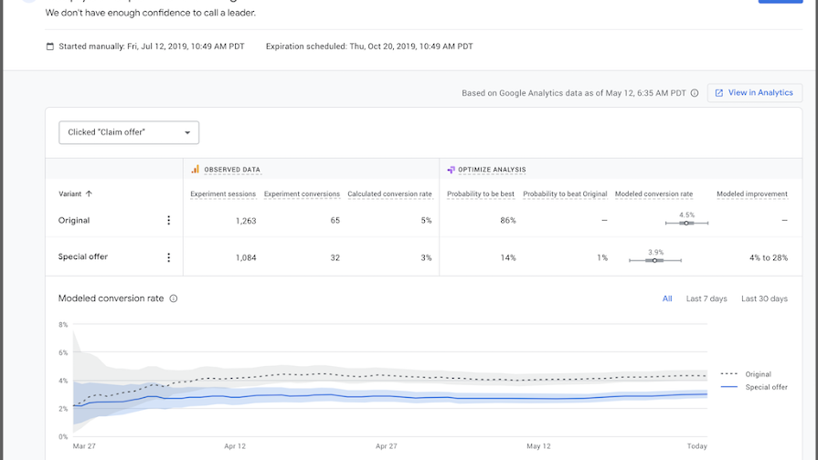818x460 pixels.
Task: Select the All time range tab
Action: coord(667,298)
